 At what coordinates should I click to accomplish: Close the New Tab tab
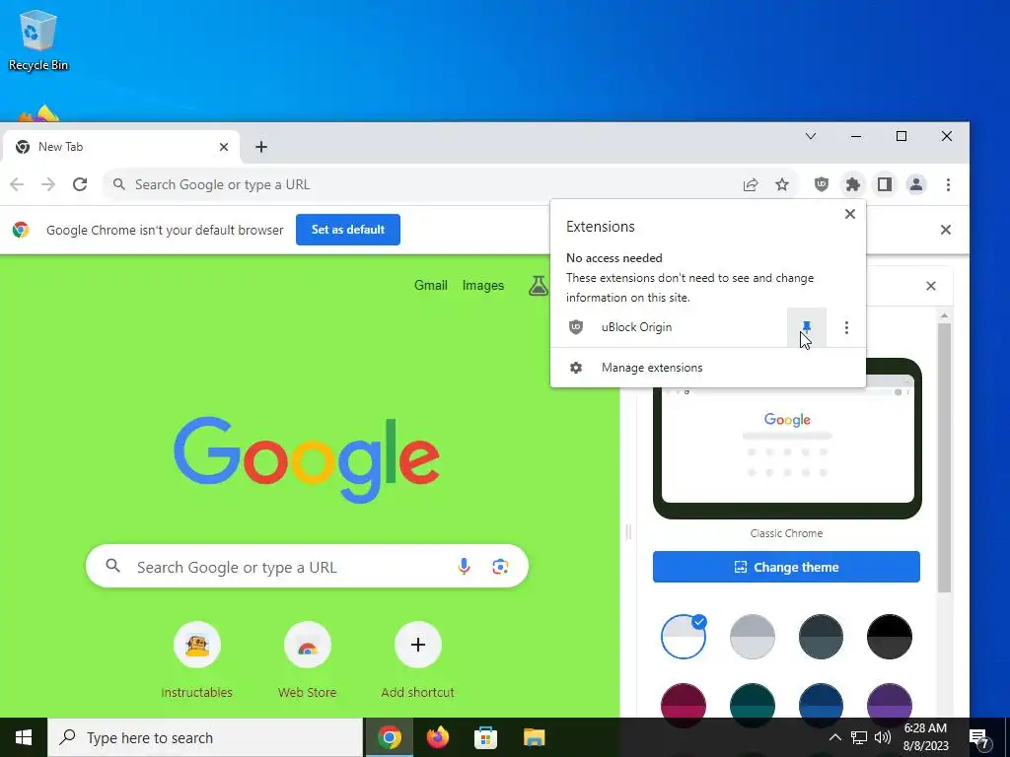click(x=224, y=148)
